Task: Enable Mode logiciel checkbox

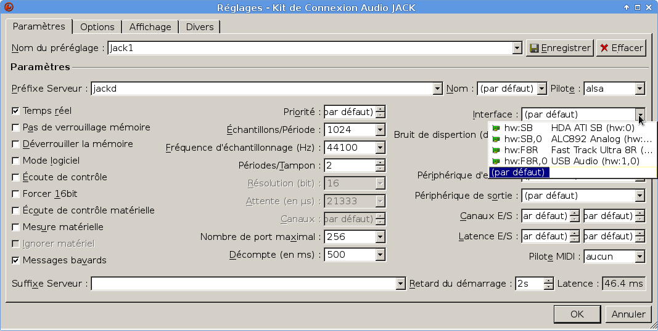Action: [15, 161]
